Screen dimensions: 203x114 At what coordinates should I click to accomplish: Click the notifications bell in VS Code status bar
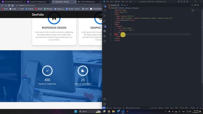point(201,108)
